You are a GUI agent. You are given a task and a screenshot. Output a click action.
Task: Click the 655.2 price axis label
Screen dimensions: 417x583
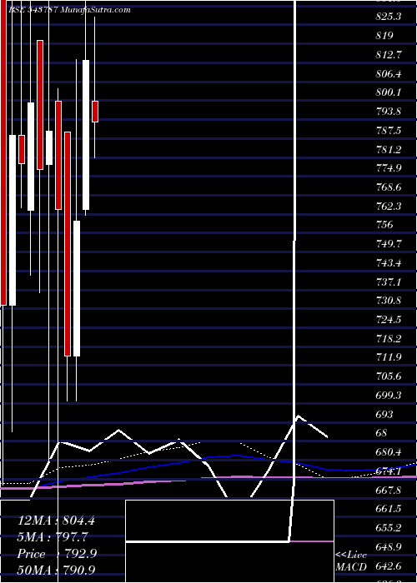(389, 527)
